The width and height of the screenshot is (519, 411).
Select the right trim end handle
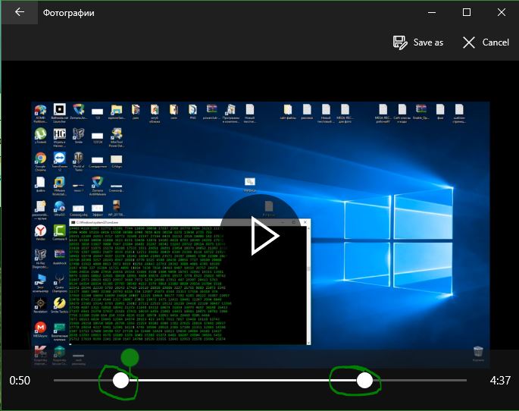click(x=364, y=380)
